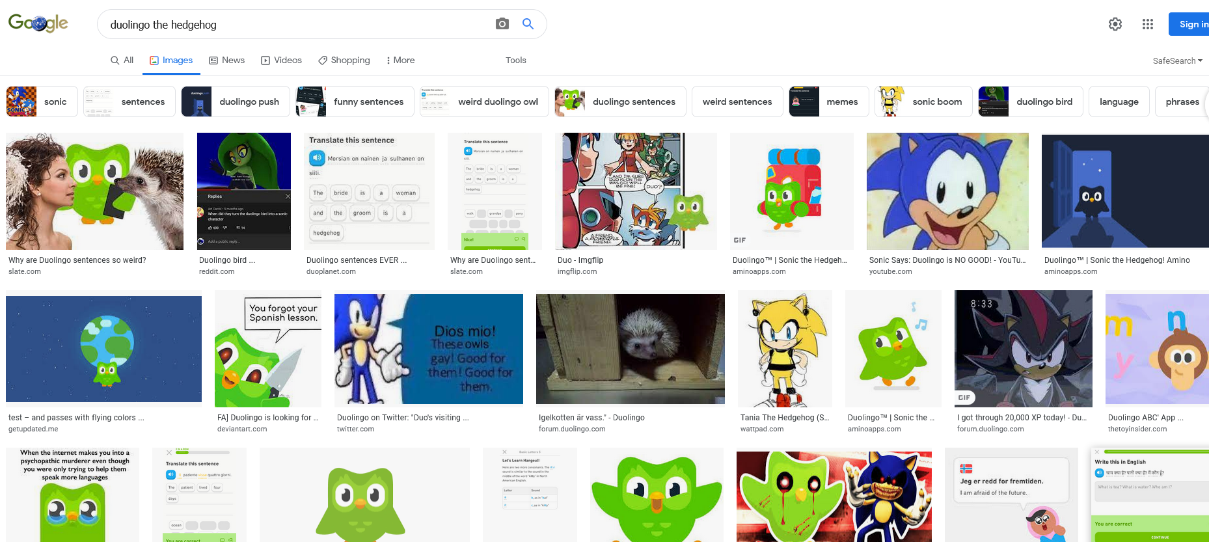Select the 'funny sentences' chip

pos(355,102)
